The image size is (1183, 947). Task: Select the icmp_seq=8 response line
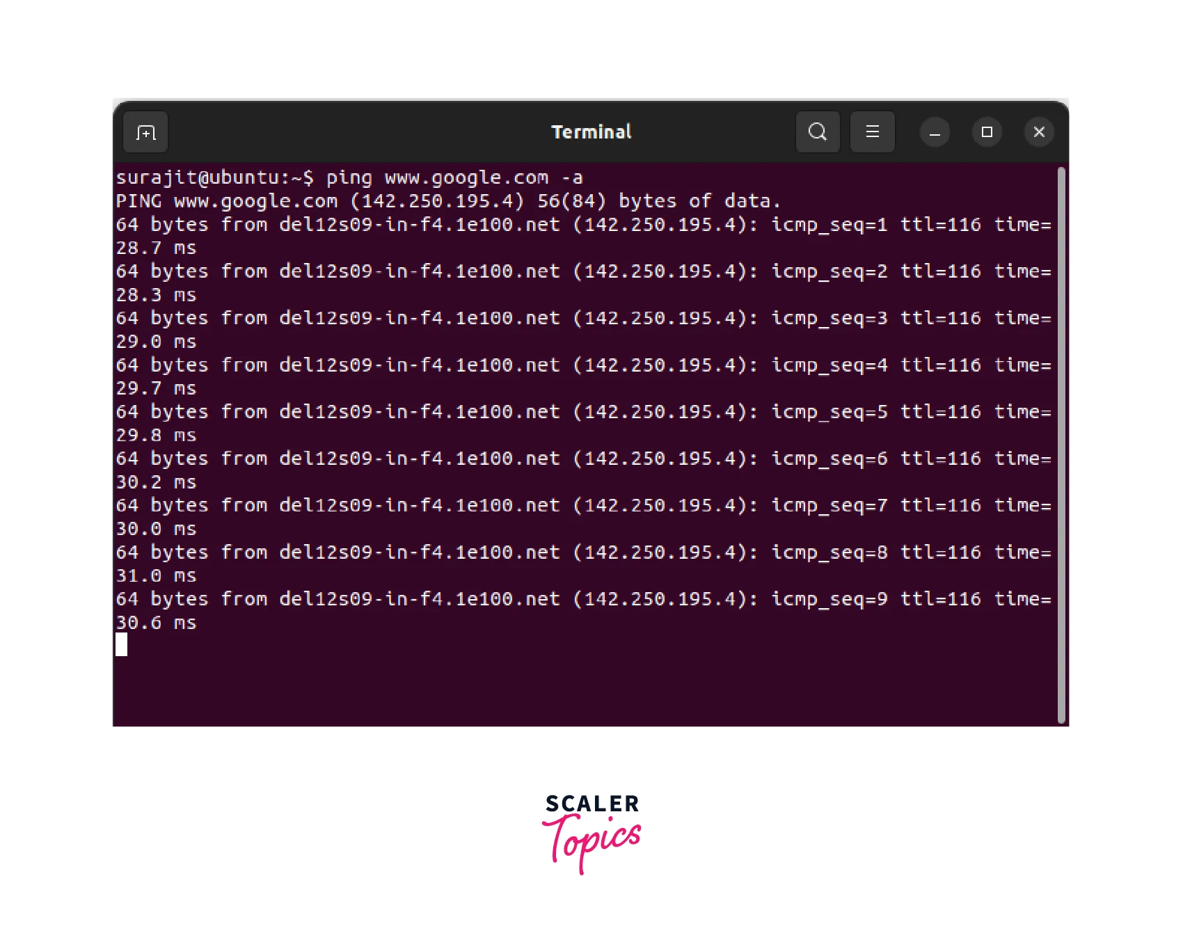pos(583,564)
